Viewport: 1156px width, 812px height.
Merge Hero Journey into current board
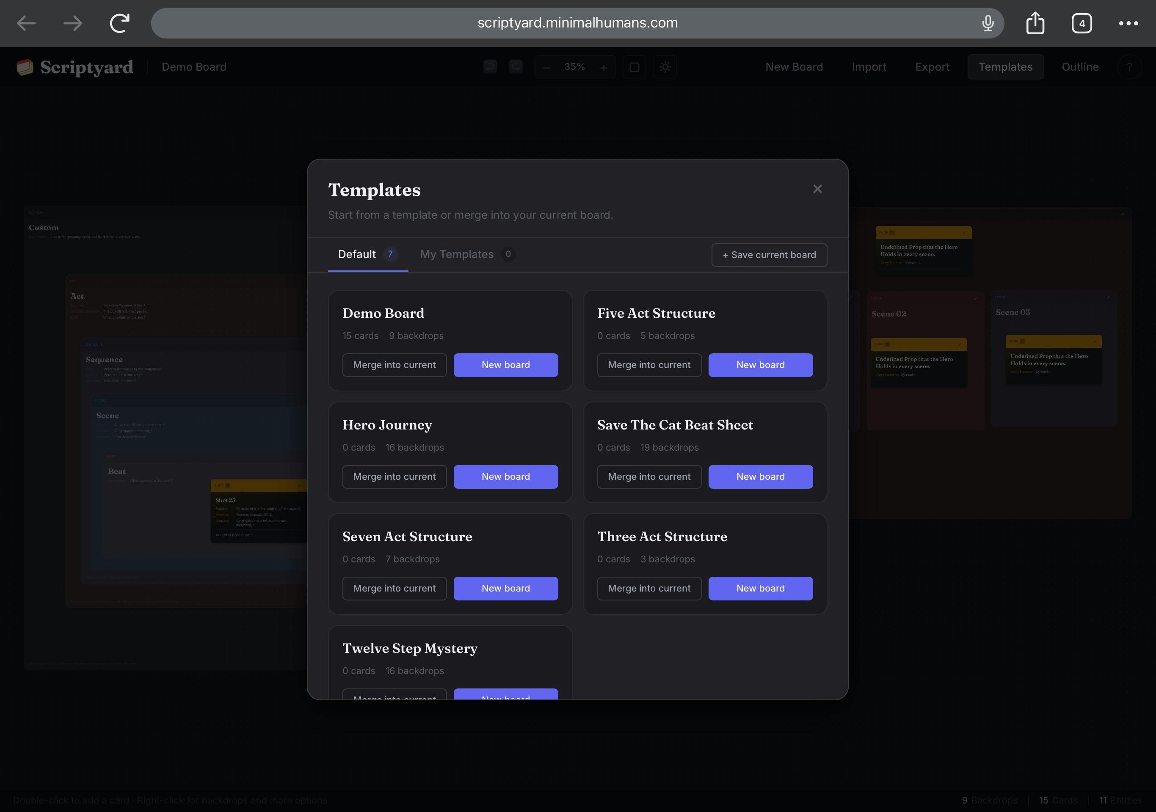coord(394,477)
